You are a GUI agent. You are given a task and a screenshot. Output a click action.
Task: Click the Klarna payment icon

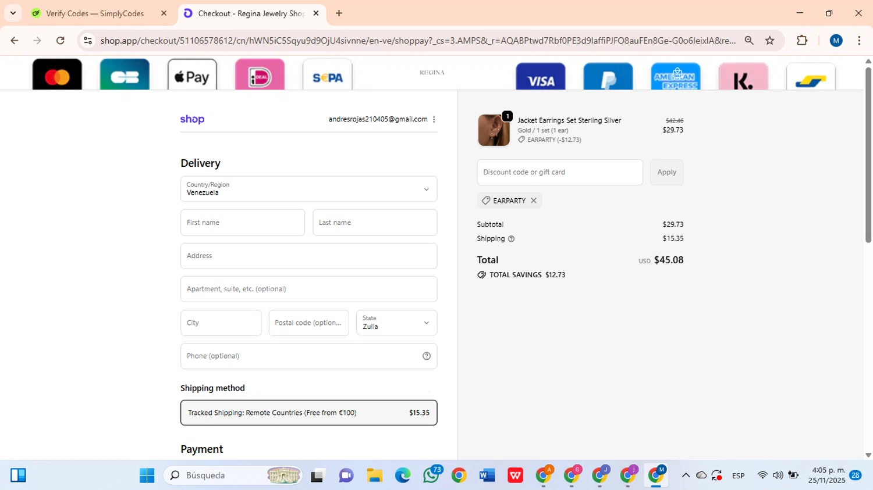pos(743,76)
